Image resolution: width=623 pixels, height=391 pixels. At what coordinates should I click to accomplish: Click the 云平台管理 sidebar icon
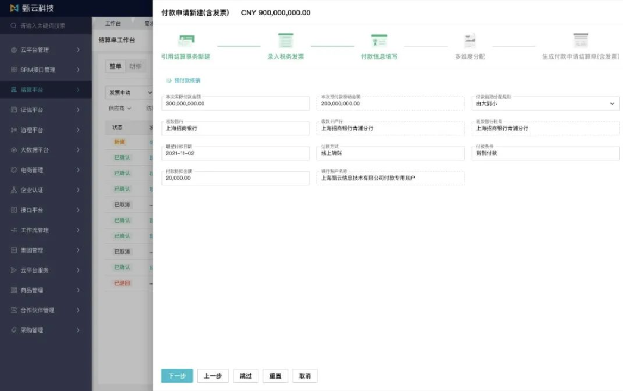coord(14,49)
